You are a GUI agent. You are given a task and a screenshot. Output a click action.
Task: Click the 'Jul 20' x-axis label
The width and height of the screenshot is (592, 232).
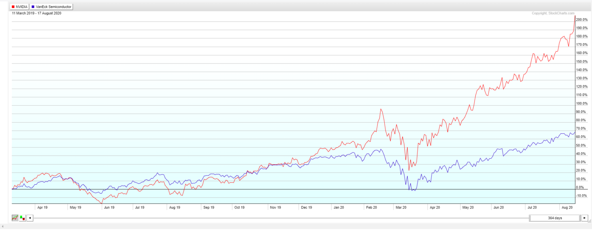tap(532, 207)
